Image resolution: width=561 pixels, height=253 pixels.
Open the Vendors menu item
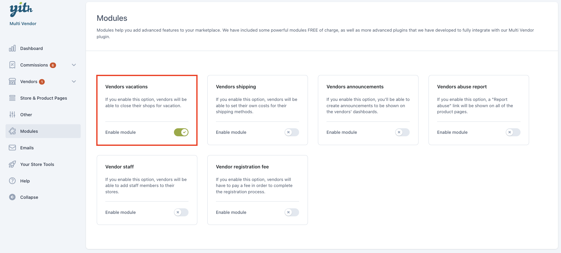pyautogui.click(x=43, y=81)
